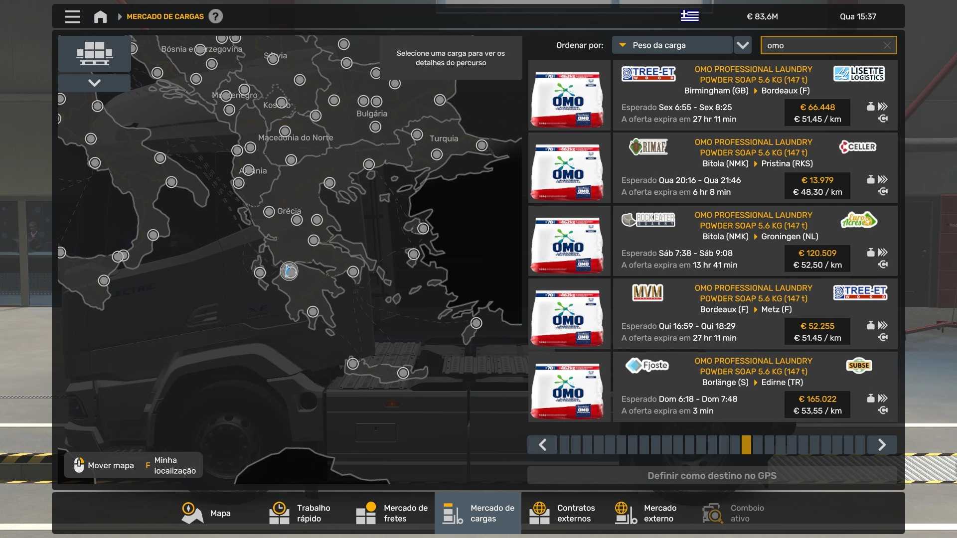Select the Bitola to Groningen cargo thumbnail
This screenshot has width=957, height=538.
tap(569, 241)
